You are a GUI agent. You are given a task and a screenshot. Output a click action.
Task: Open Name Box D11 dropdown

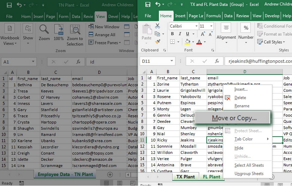[x=172, y=61]
